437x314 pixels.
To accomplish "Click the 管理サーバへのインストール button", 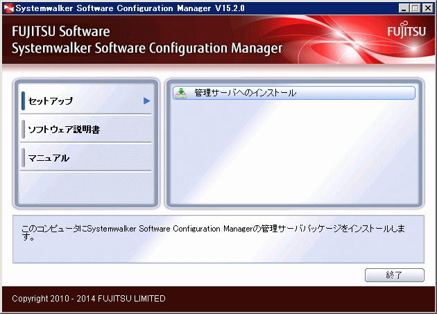I will click(x=294, y=93).
